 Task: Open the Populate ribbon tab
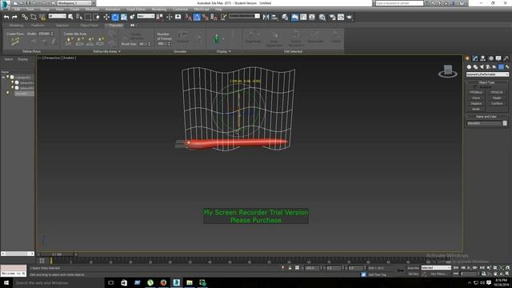[x=115, y=25]
